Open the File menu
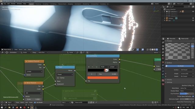Screen dimensions: 195x109 click(5, 4)
